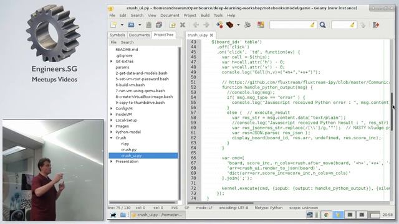Select 2-get-data-and-models.bash file

pos(142,73)
